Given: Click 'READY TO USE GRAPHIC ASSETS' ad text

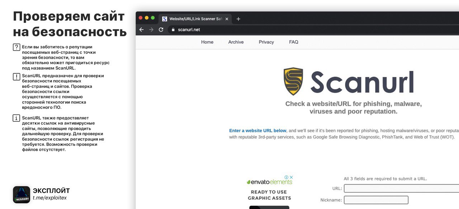Looking at the screenshot, I should click(x=269, y=195).
